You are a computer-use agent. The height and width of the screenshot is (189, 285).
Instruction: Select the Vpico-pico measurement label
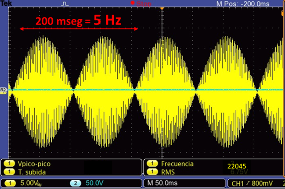click(34, 164)
